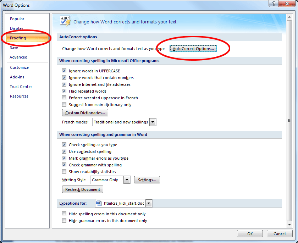Screen dimensions: 298x243
Task: Click the 'Writing Style:' label
Action: point(74,180)
